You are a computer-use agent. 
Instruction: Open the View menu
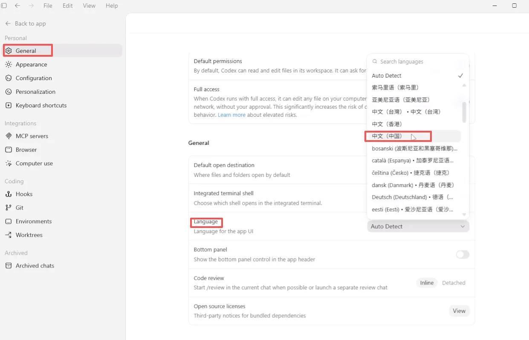point(89,6)
